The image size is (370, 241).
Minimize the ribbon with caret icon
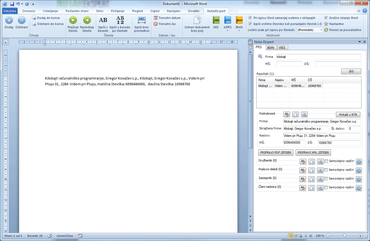coord(359,11)
